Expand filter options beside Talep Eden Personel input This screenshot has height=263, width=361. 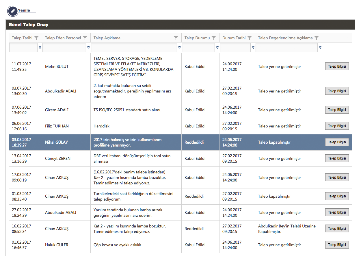(88, 47)
